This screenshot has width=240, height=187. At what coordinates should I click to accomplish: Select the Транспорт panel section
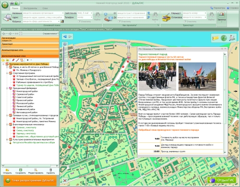(30, 45)
